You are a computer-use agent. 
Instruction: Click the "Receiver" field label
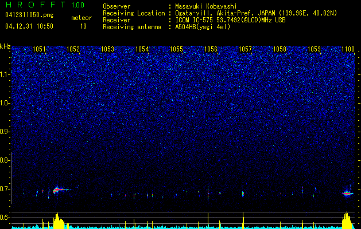coord(117,20)
